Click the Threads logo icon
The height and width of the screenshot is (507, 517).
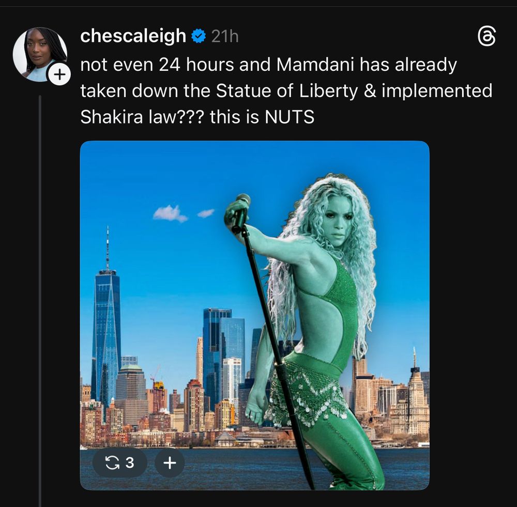pyautogui.click(x=486, y=36)
